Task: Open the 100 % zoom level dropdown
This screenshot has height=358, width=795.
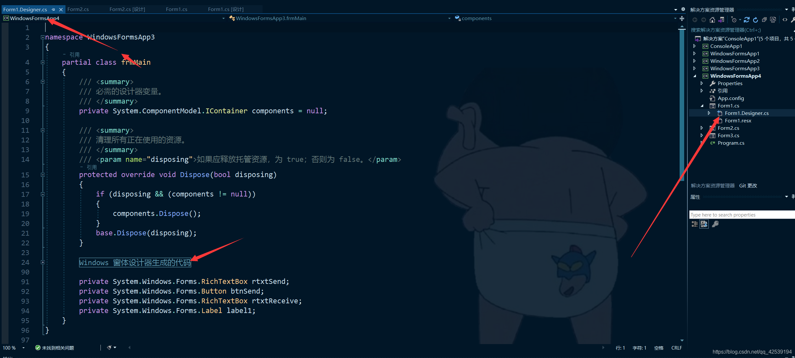Action: click(x=23, y=348)
